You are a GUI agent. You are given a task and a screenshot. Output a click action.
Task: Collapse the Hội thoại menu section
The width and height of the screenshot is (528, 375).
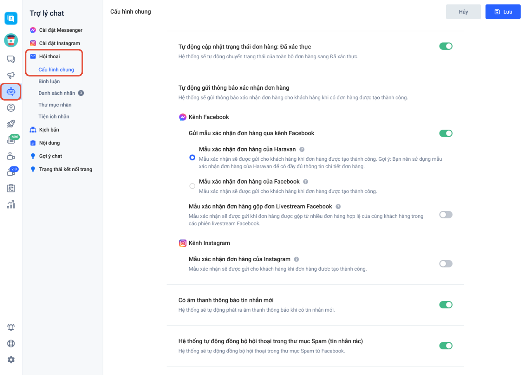[49, 56]
